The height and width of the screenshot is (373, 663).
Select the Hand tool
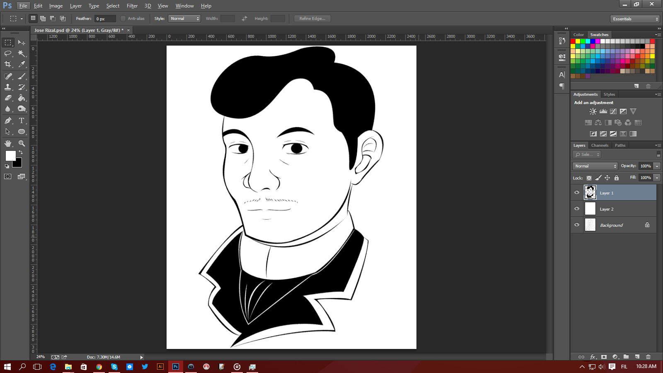8,143
